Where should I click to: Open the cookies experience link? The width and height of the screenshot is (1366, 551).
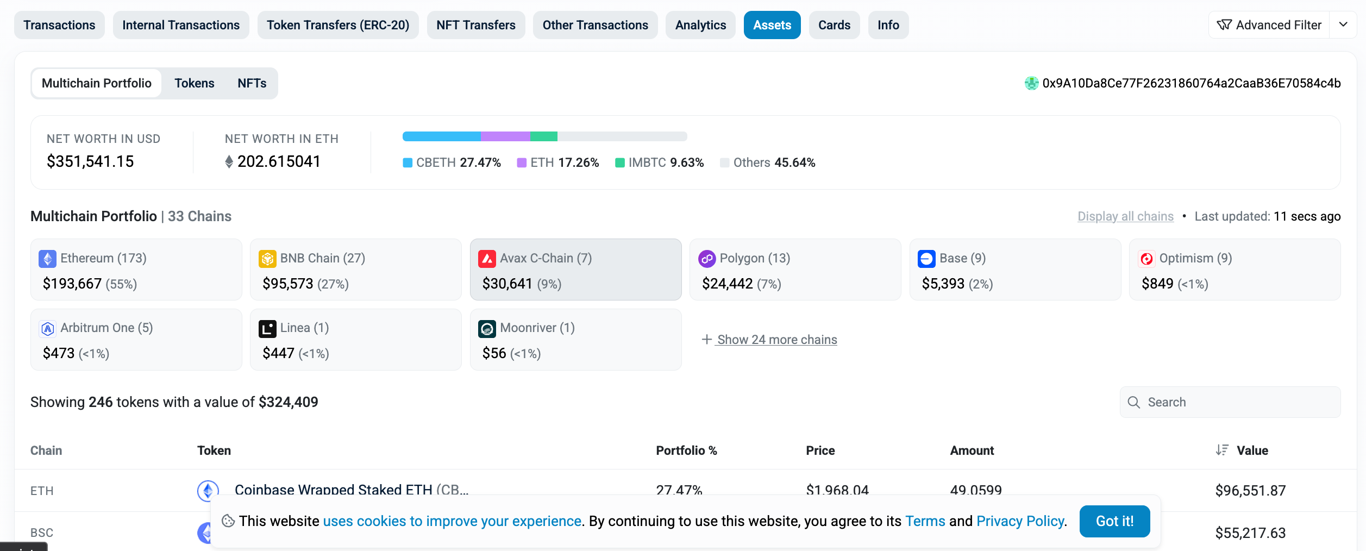point(453,521)
